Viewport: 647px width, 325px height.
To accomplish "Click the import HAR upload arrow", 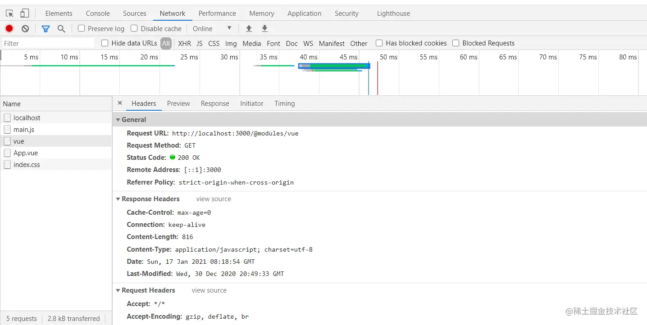I will [249, 28].
